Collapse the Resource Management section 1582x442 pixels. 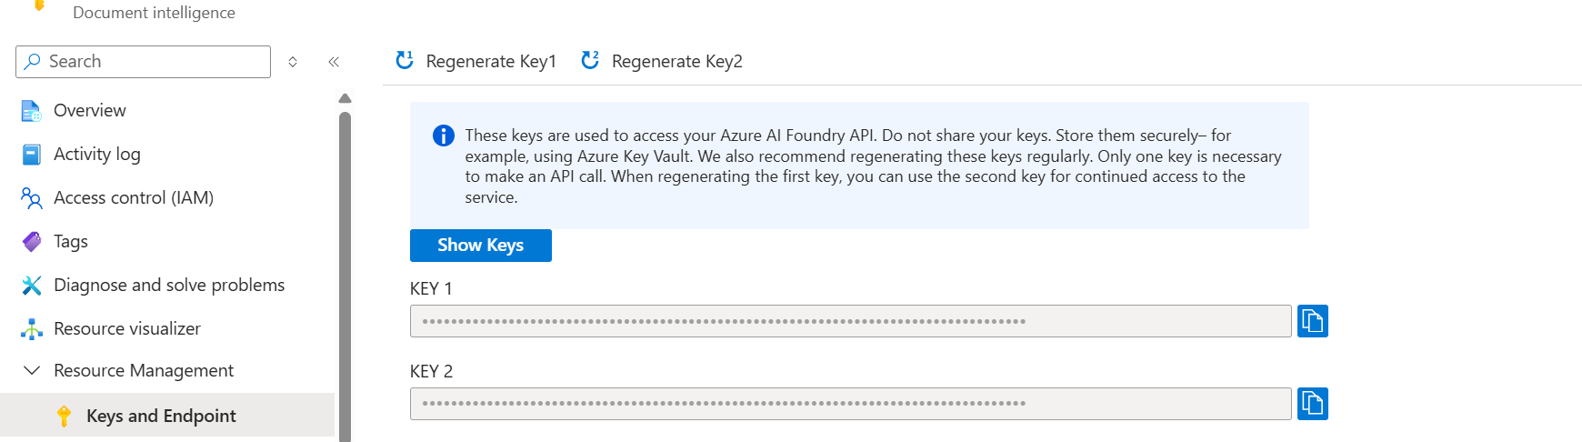coord(32,370)
